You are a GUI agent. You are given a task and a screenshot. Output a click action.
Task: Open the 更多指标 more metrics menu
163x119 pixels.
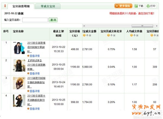point(123,6)
